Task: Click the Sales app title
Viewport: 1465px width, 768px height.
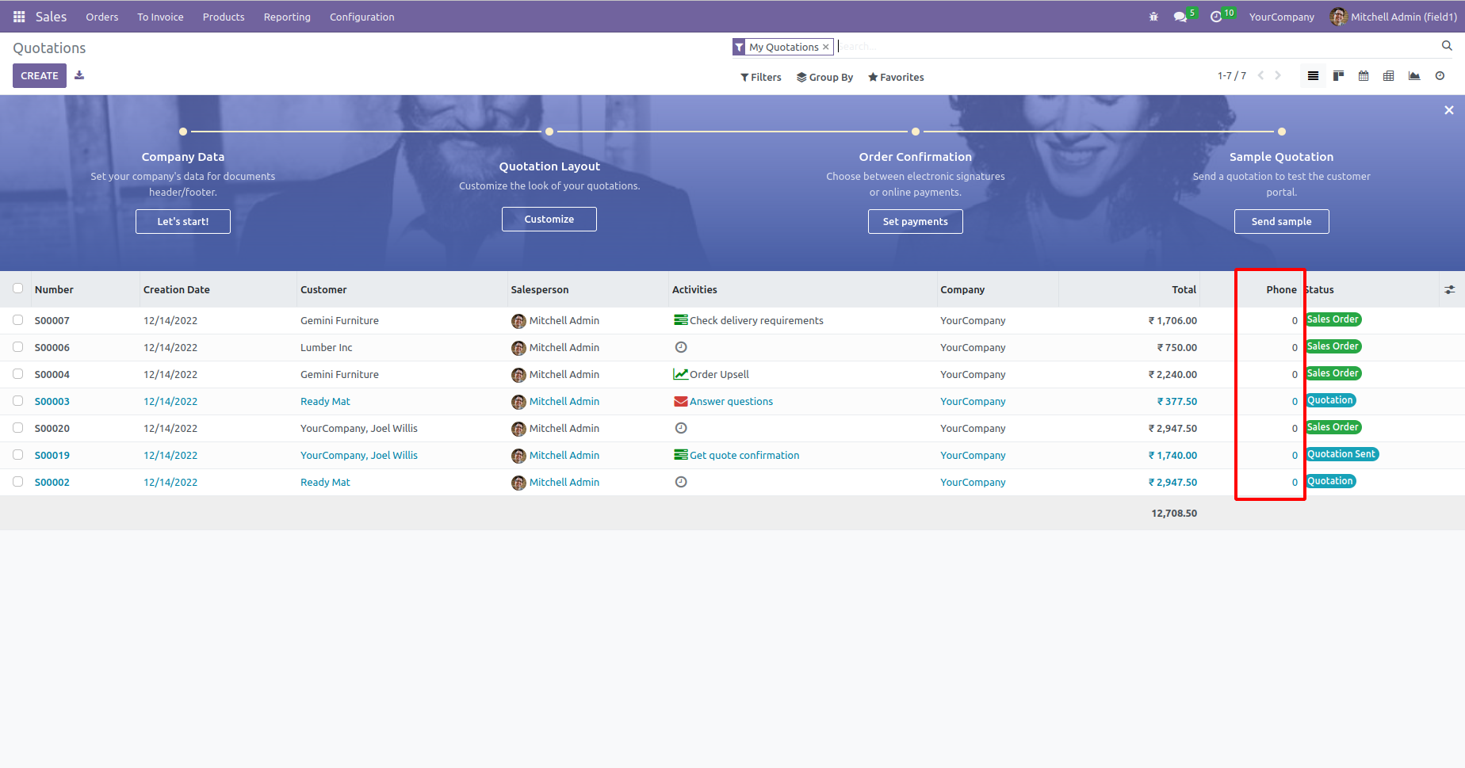Action: (51, 17)
